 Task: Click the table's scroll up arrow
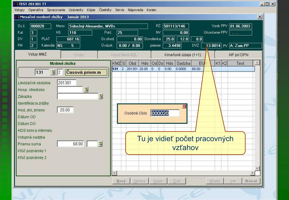point(257,63)
